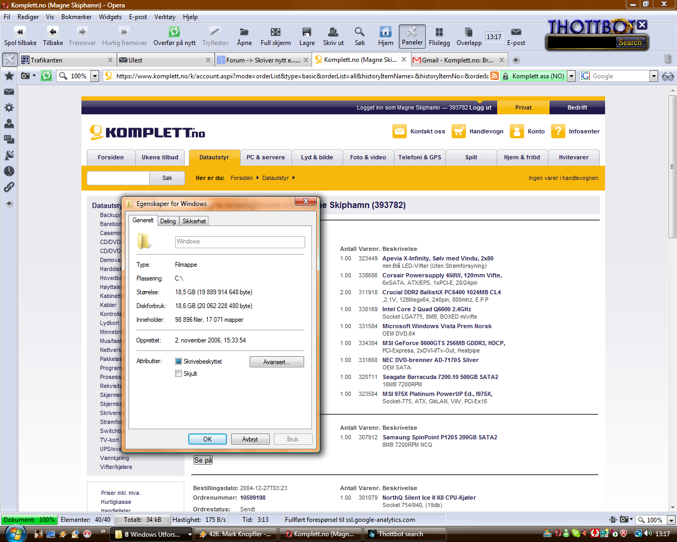Open a new tab with the plus button
This screenshot has height=542, width=677.
[x=516, y=60]
